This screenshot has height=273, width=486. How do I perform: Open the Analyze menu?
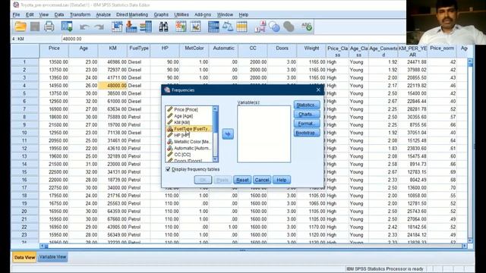(103, 14)
